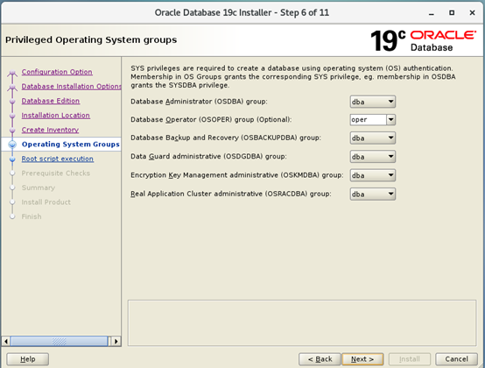The width and height of the screenshot is (485, 368).
Task: Open the Create Inventory step
Action: (x=50, y=130)
